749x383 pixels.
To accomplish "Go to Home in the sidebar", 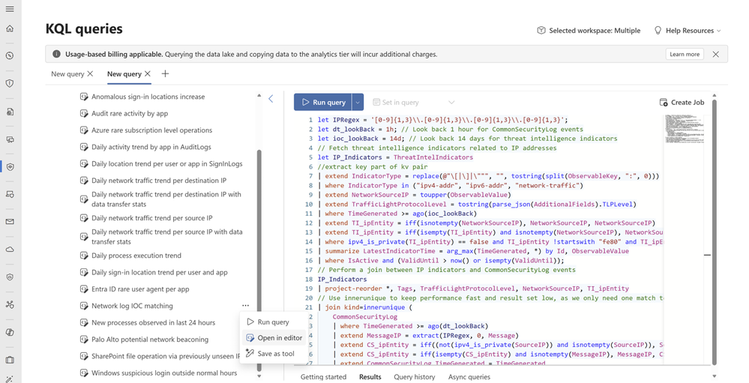I will 10,28.
